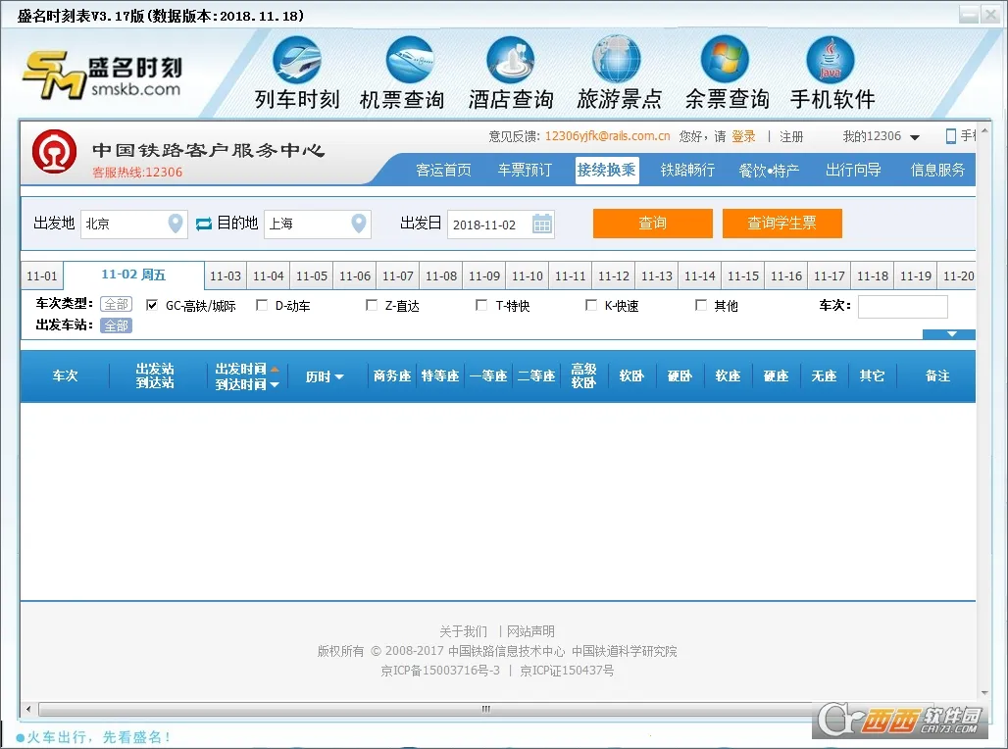1008x749 pixels.
Task: Open the 列车时刻 train timetable icon
Action: [296, 59]
